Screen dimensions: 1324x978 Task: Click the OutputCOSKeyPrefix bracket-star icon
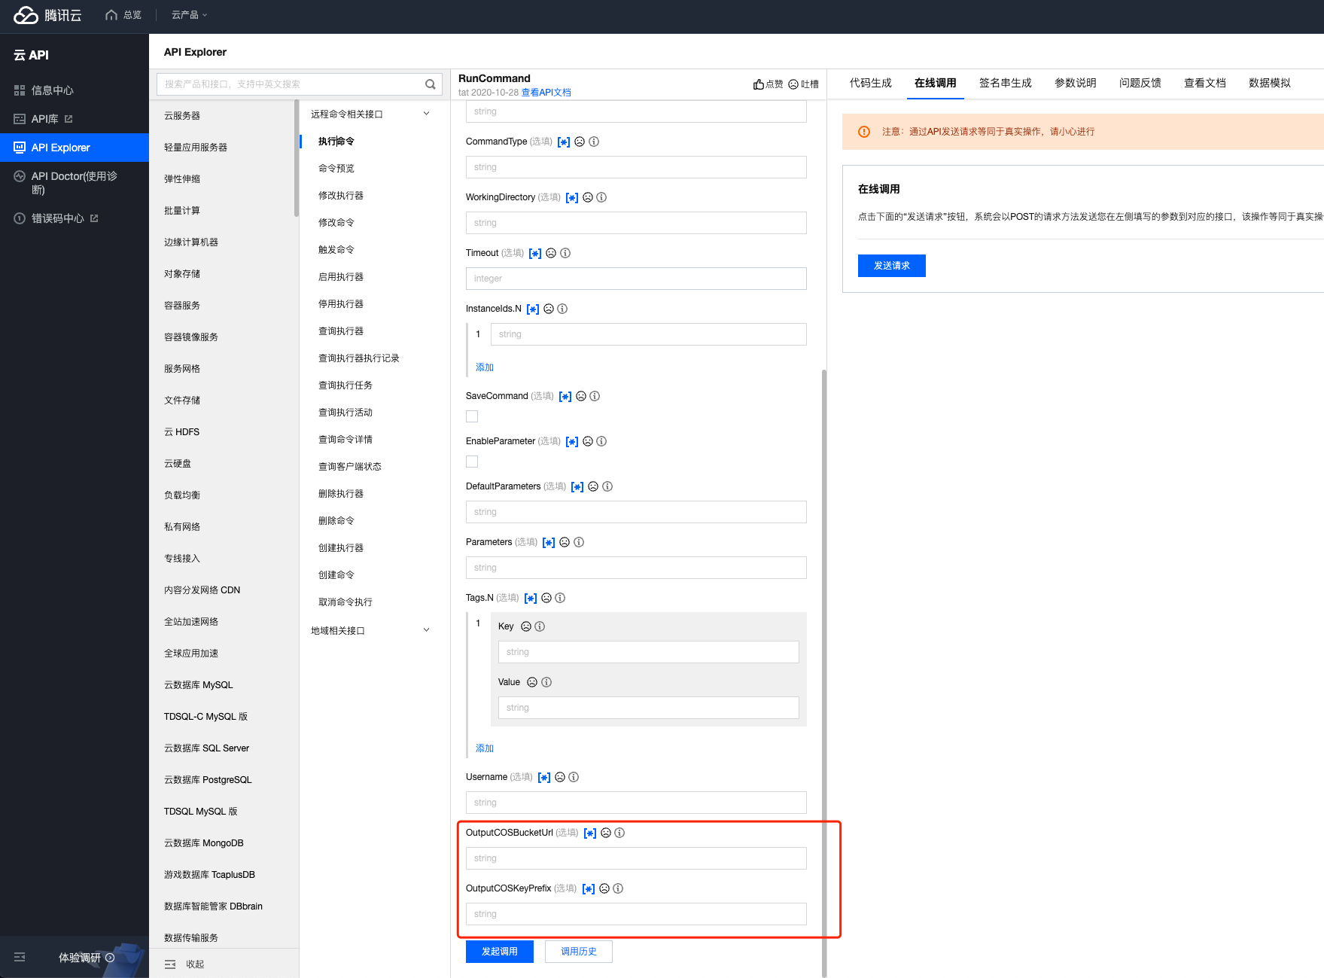point(589,889)
